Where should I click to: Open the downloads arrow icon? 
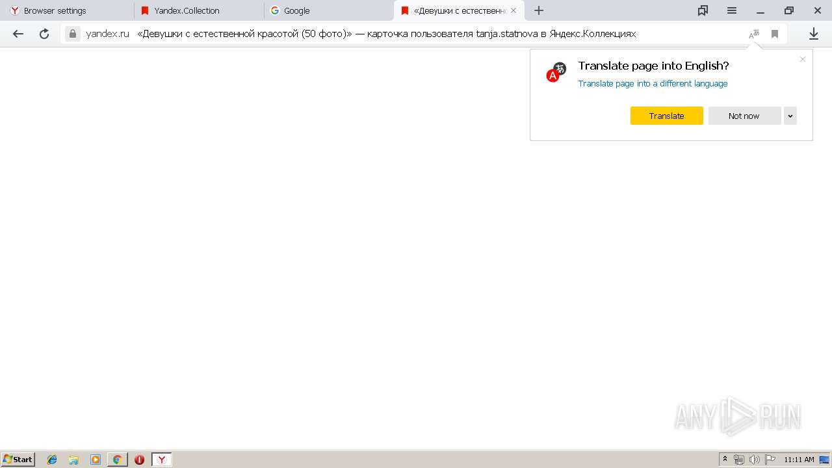tap(813, 34)
